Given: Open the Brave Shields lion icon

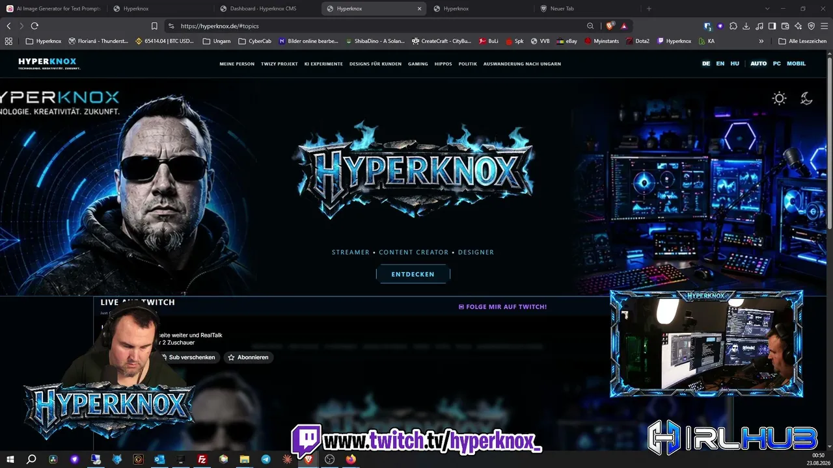Looking at the screenshot, I should (610, 26).
